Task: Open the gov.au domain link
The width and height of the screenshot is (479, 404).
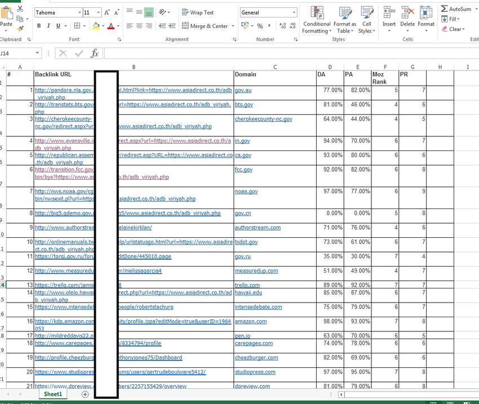Action: [x=243, y=90]
